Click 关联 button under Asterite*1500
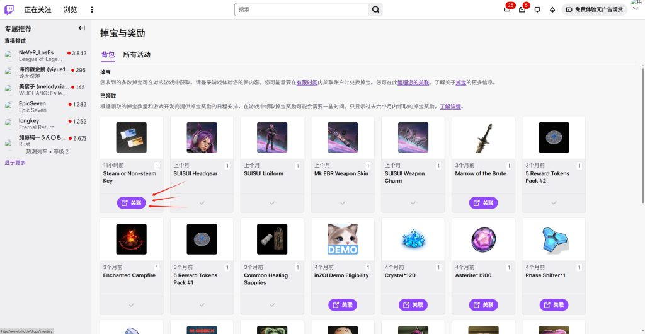 483,305
